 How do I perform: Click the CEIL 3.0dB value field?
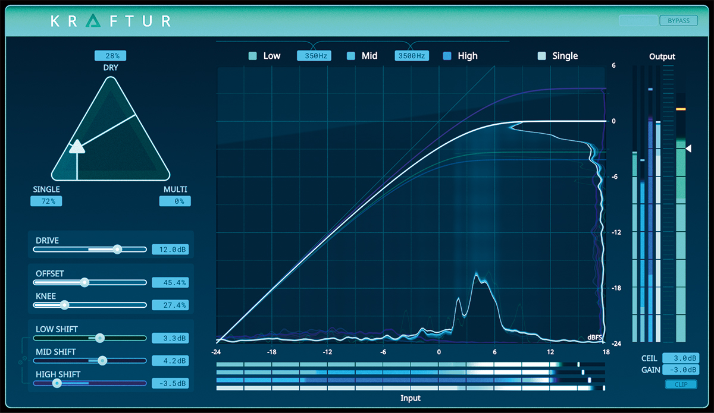680,358
